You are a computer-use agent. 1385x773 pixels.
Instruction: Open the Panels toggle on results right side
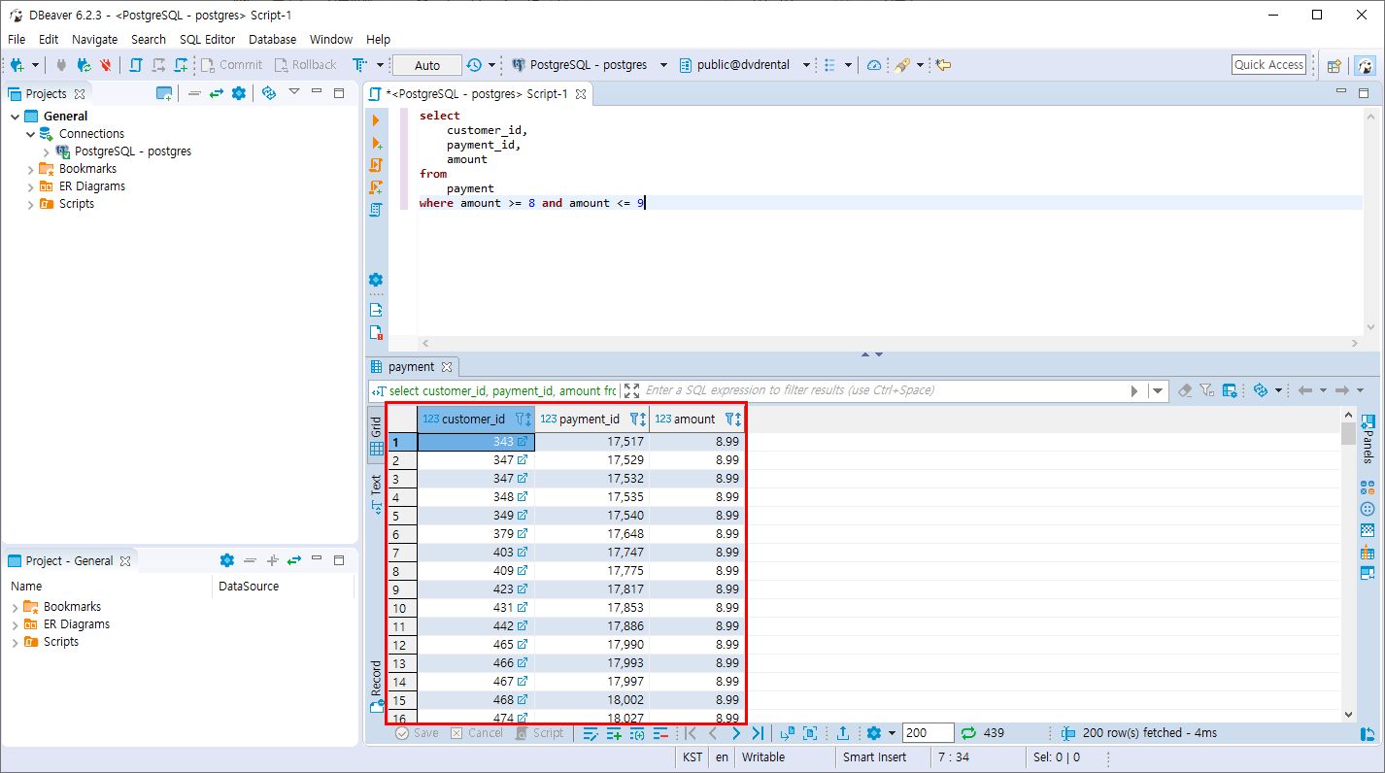1368,437
